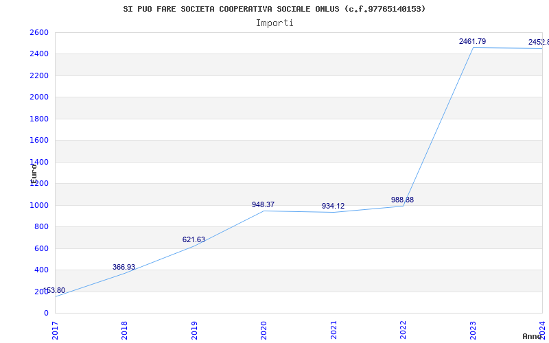Click the 2022 x-axis label
This screenshot has width=549, height=343.
click(403, 331)
